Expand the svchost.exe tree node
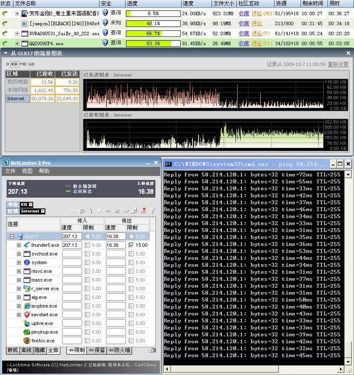The height and width of the screenshot is (375, 354). (19, 254)
